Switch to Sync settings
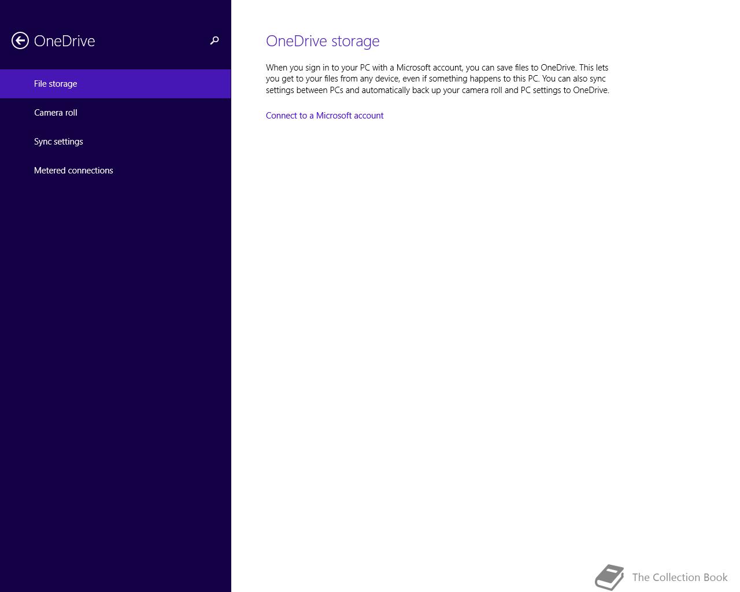 pyautogui.click(x=116, y=142)
